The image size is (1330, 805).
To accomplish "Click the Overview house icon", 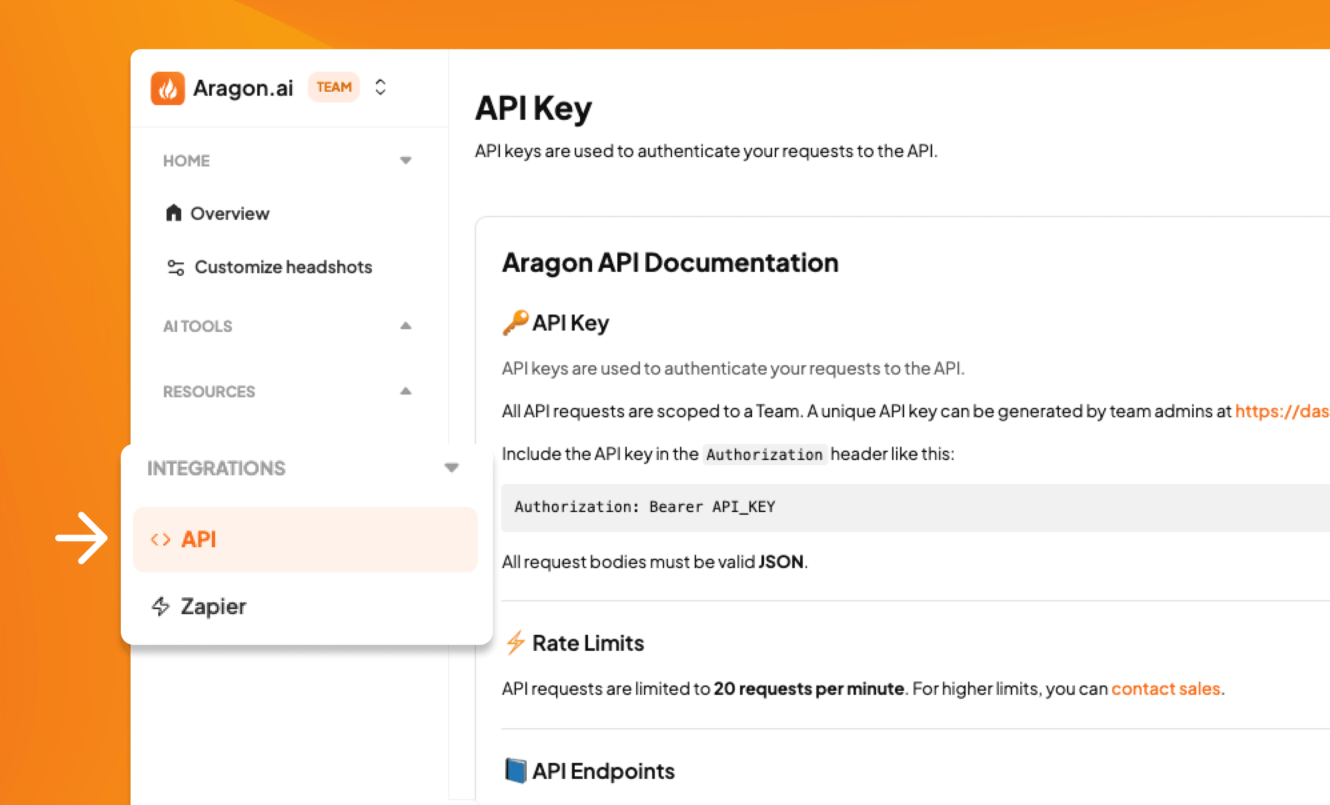I will (x=173, y=213).
